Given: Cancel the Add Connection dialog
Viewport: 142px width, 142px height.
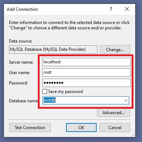Looking at the screenshot, I should [x=115, y=128].
